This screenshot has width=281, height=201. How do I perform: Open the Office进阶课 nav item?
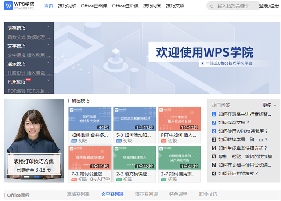125,6
